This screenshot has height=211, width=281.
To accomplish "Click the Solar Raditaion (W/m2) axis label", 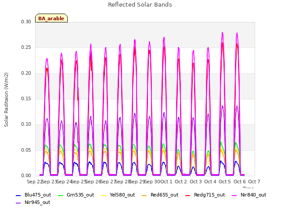I will tap(6, 100).
